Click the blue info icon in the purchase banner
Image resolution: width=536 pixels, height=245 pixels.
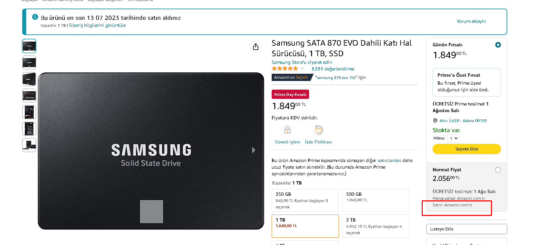tap(35, 17)
